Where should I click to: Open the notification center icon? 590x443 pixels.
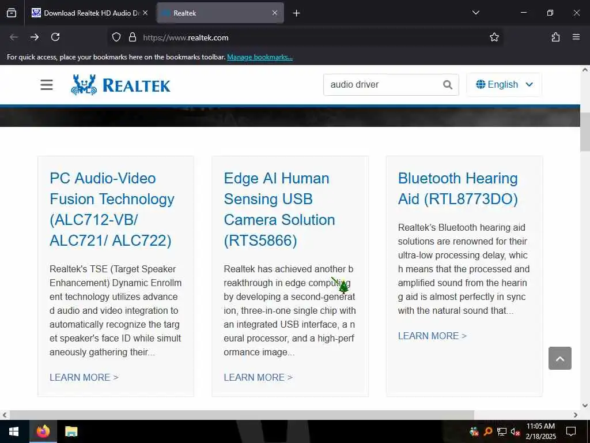click(571, 431)
